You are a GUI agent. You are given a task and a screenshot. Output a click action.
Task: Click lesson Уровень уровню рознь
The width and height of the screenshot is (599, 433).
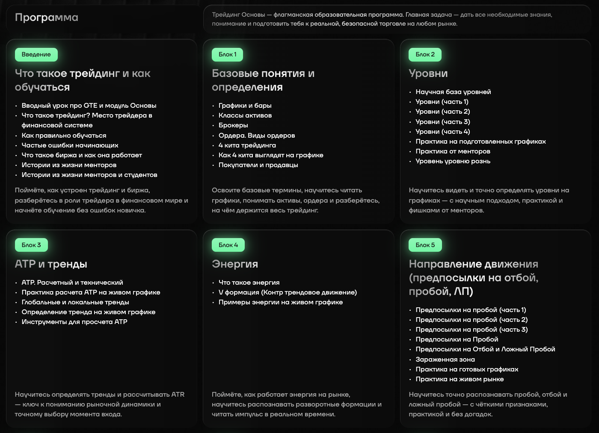pos(453,161)
